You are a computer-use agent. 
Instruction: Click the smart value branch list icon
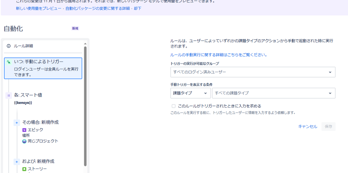9,96
